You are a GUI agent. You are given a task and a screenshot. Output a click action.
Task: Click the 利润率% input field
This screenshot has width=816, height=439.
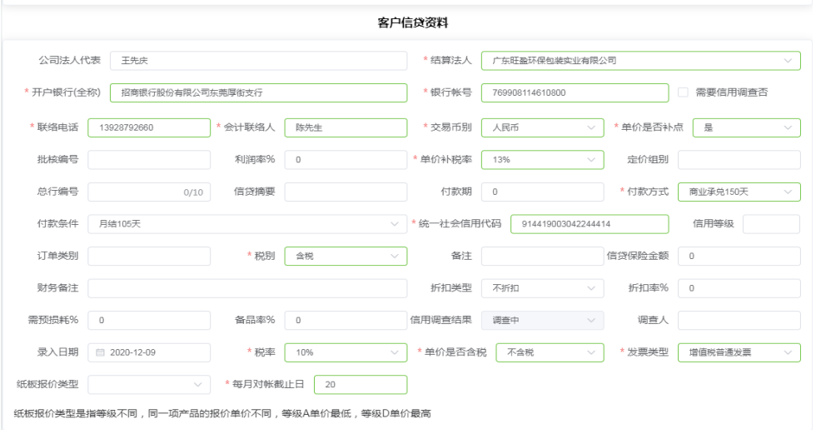346,160
